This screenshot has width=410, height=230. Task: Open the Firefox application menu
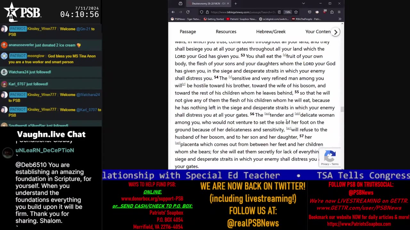[339, 12]
